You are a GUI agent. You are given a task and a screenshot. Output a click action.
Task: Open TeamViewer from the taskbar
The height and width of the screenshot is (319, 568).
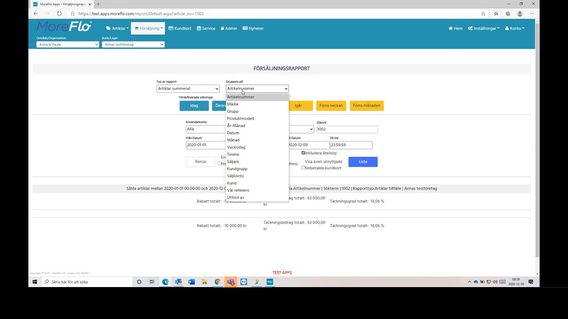pyautogui.click(x=244, y=282)
